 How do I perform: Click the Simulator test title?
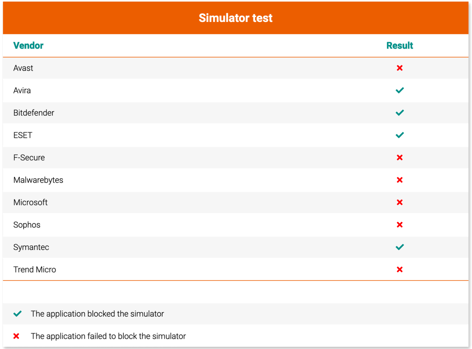click(x=235, y=18)
